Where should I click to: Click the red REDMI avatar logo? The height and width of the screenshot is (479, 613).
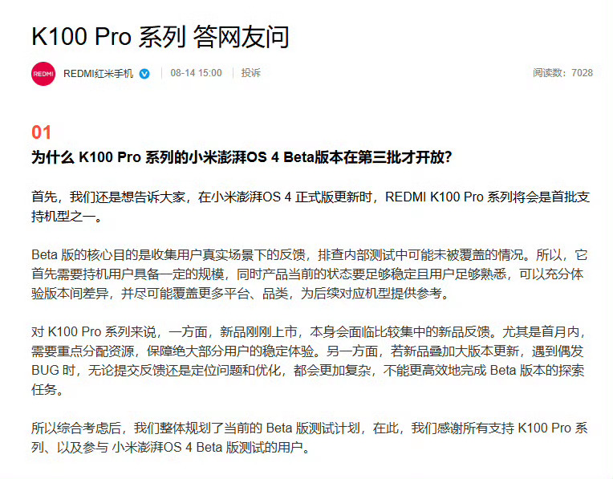[x=43, y=74]
